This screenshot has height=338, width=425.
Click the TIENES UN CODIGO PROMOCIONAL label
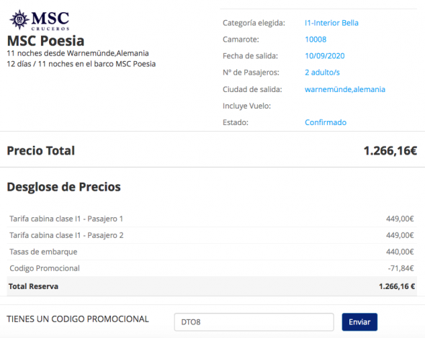tap(78, 319)
